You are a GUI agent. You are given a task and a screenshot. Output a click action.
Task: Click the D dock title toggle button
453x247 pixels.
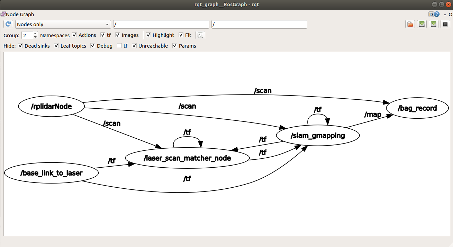(x=431, y=14)
